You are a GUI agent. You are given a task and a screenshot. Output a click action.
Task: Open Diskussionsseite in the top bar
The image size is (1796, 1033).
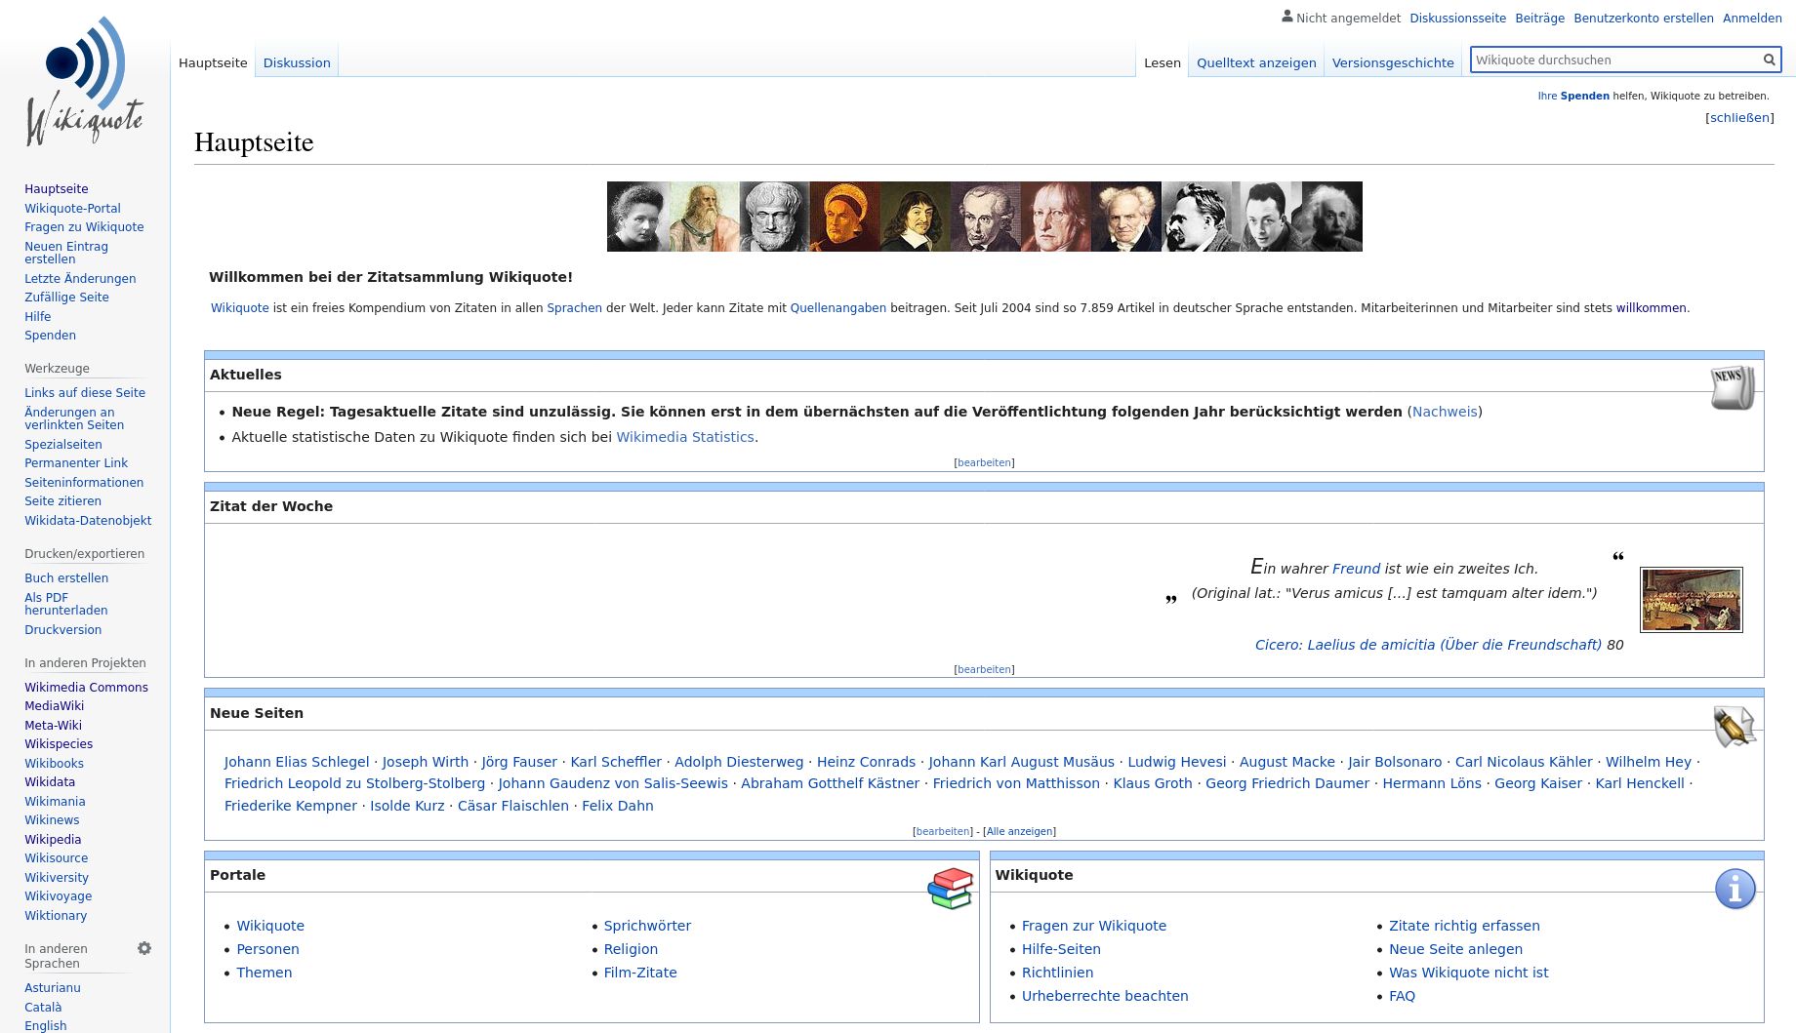click(x=1457, y=18)
